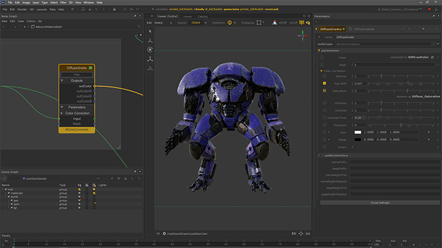The image size is (442, 248).
Task: Switch to the Catalog tab
Action: point(204,17)
